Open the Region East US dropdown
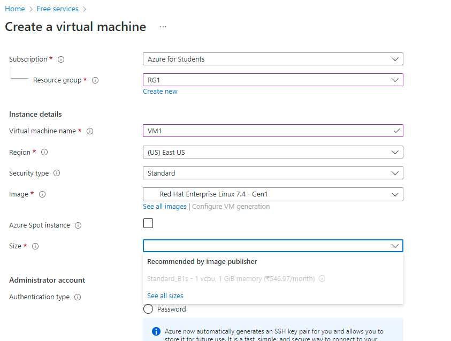Image resolution: width=451 pixels, height=341 pixels. click(x=273, y=152)
